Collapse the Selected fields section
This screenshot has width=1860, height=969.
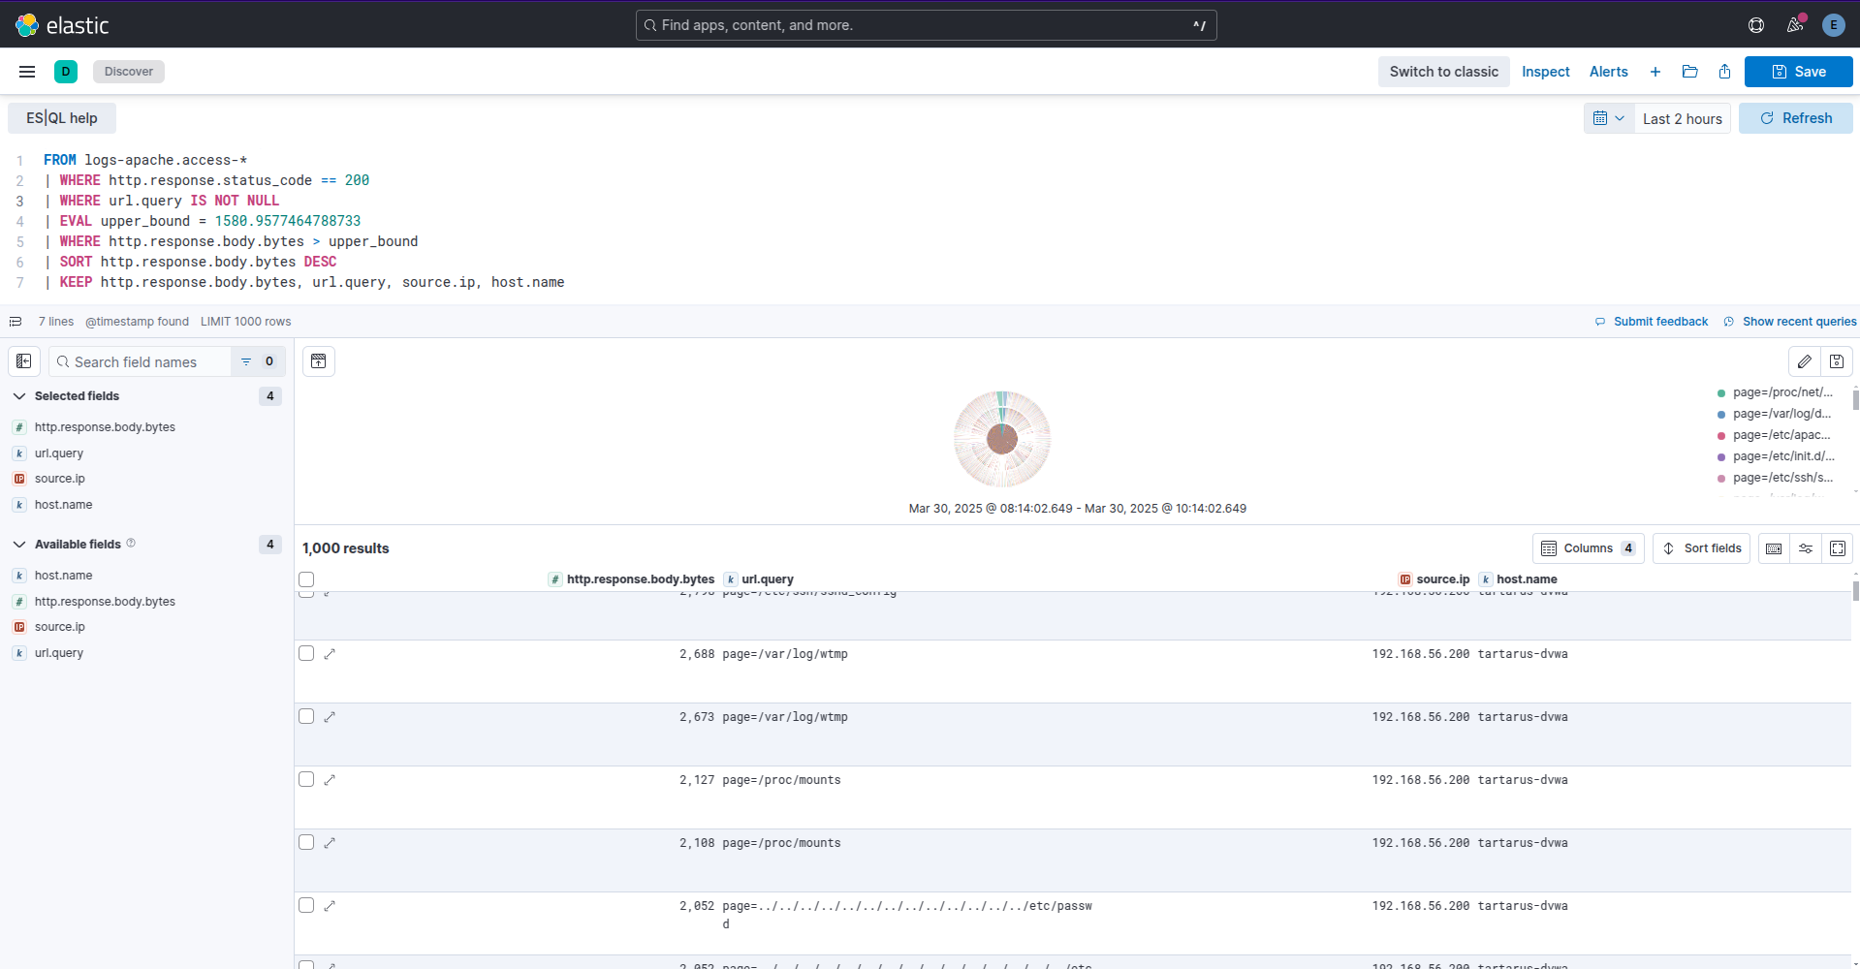click(19, 396)
